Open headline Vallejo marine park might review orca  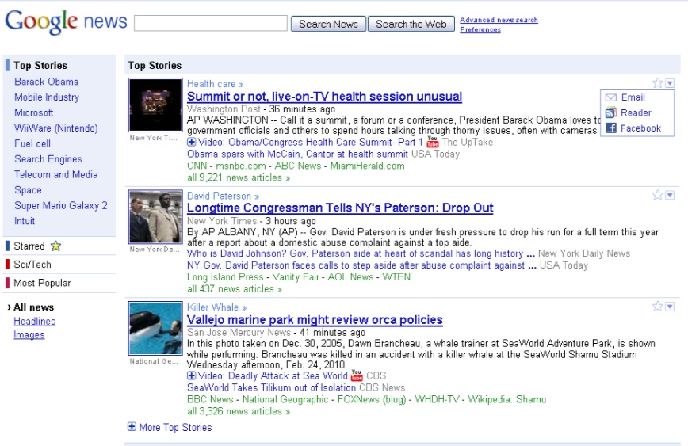[x=315, y=320]
